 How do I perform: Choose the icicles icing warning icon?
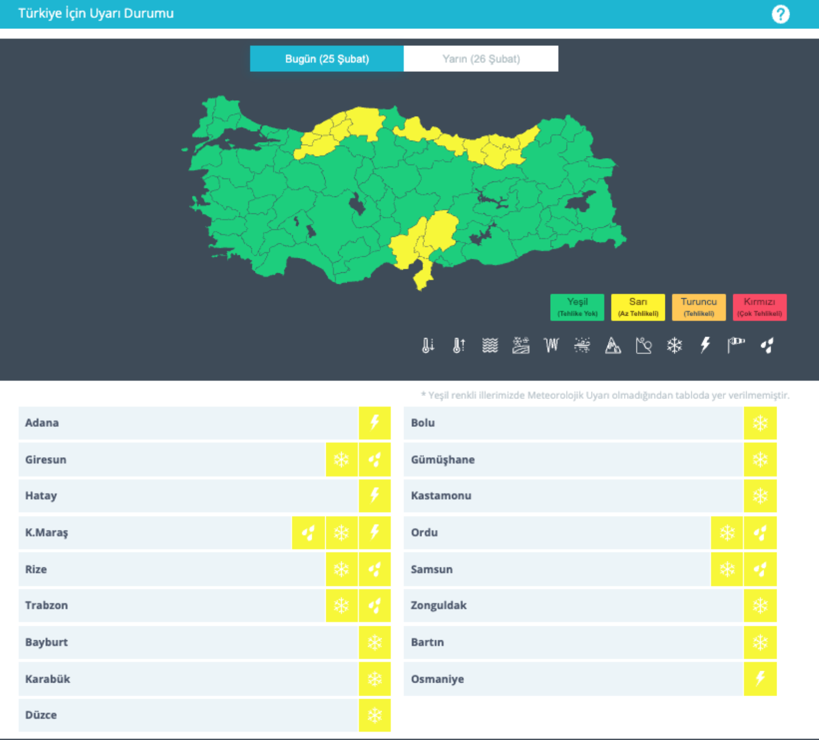[551, 345]
